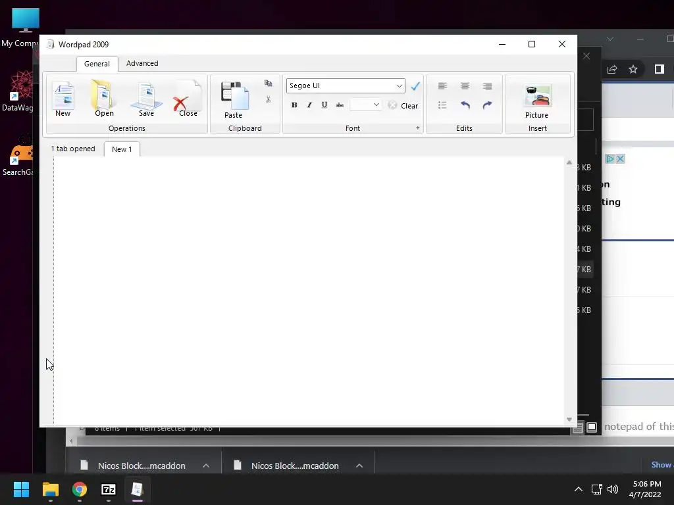This screenshot has width=674, height=505.
Task: Expand second Nicos Block download options chevron
Action: point(359,466)
